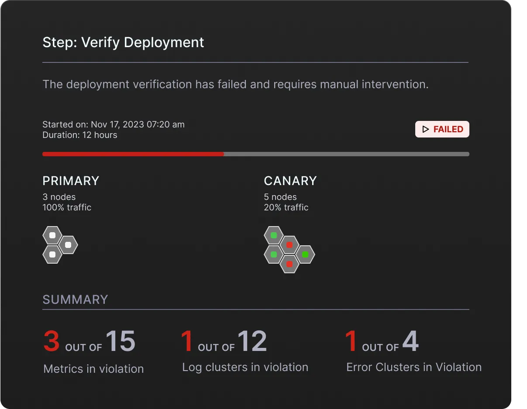The width and height of the screenshot is (527, 409).
Task: Select the bottom hexagon node in PRIMARY cluster
Action: (x=53, y=255)
